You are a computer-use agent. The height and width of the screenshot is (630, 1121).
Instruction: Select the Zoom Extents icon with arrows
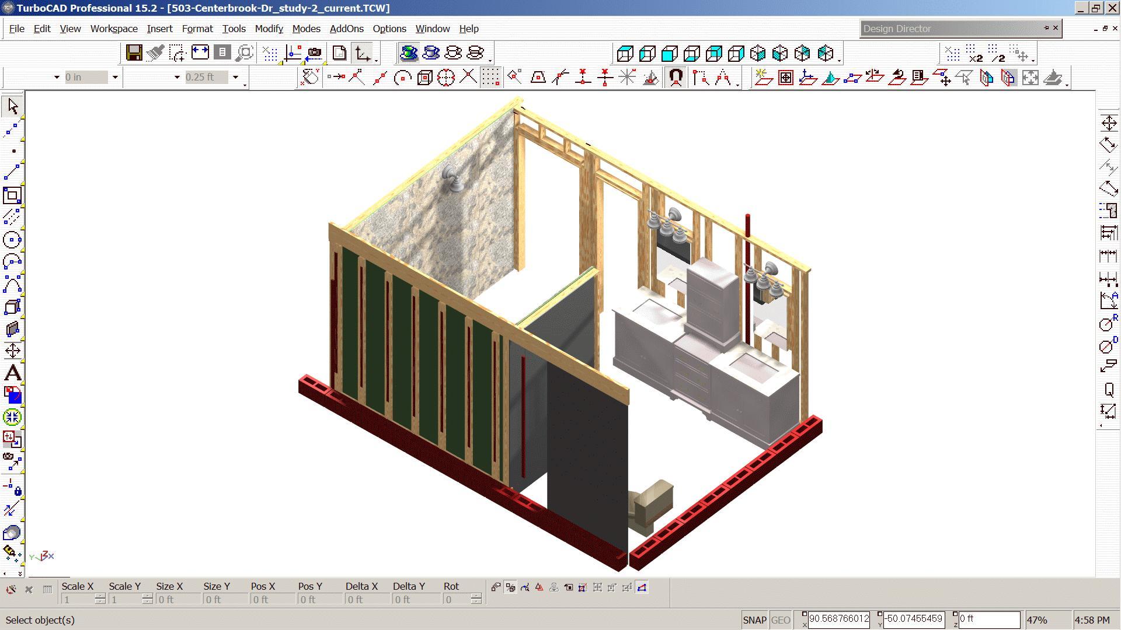coord(200,53)
